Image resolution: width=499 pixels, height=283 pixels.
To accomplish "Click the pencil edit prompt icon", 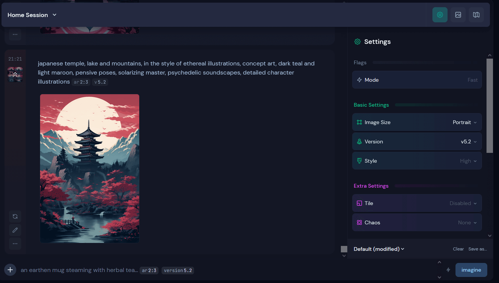I will click(15, 230).
